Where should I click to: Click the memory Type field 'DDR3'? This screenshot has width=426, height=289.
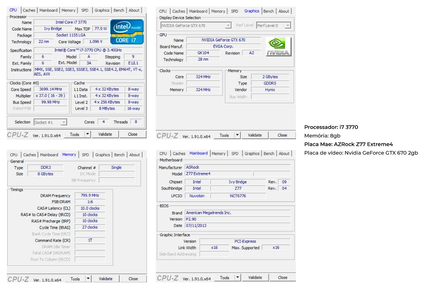pos(46,168)
